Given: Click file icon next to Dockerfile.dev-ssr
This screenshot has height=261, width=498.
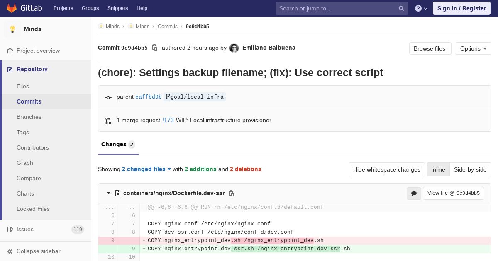Looking at the screenshot, I should [118, 193].
